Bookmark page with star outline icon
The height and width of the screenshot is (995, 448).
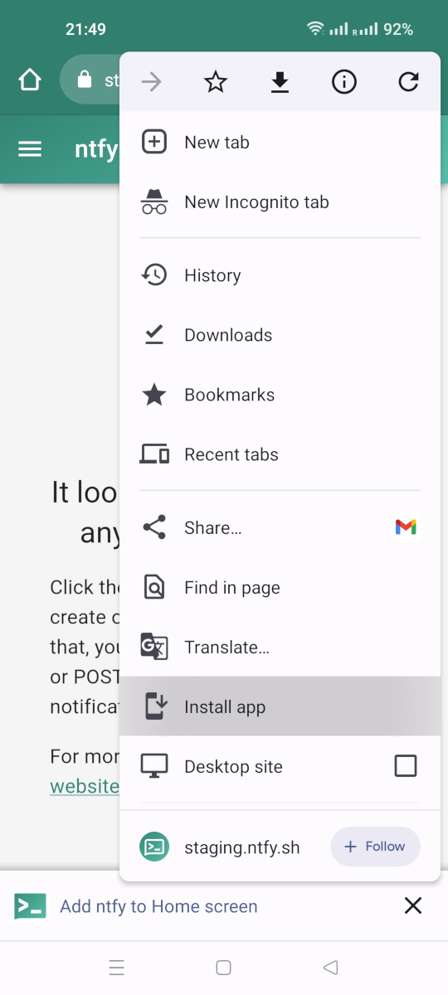(x=216, y=82)
